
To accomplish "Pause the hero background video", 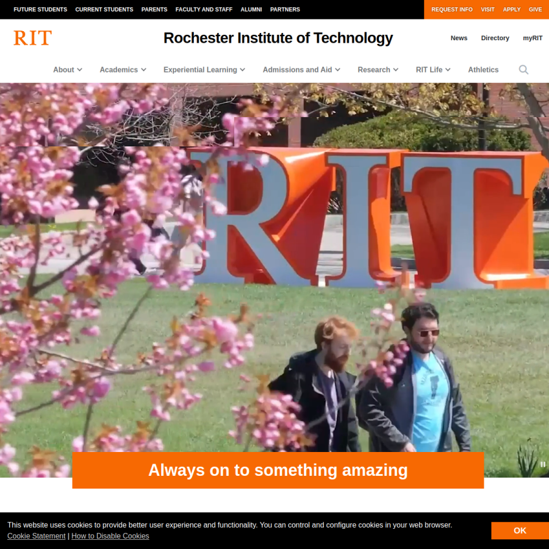I will tap(543, 464).
